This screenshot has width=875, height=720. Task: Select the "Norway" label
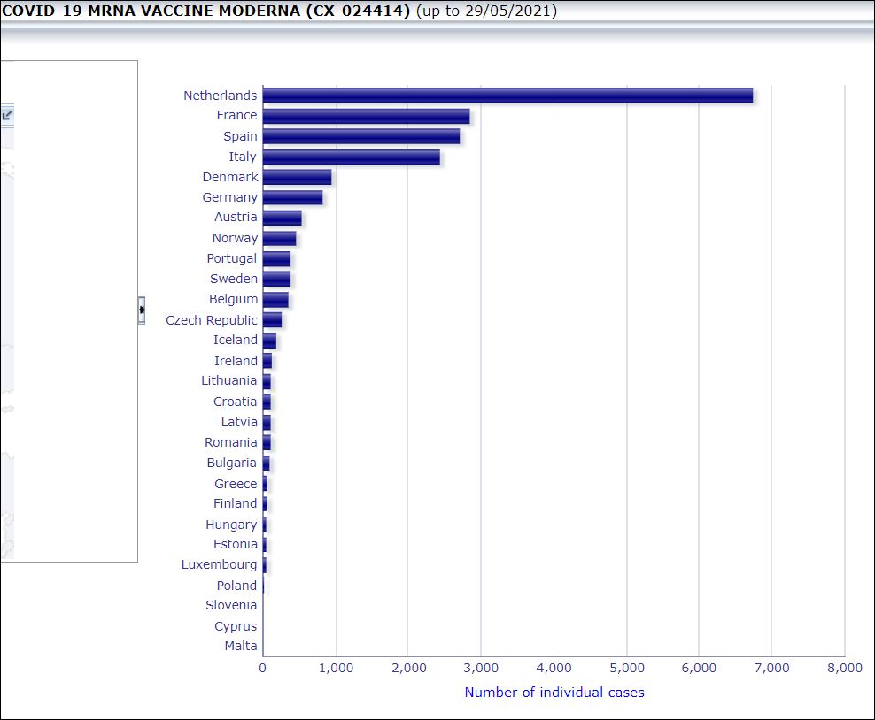(235, 239)
